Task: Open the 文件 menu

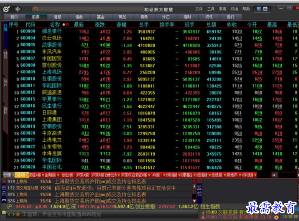Action: [x=199, y=9]
